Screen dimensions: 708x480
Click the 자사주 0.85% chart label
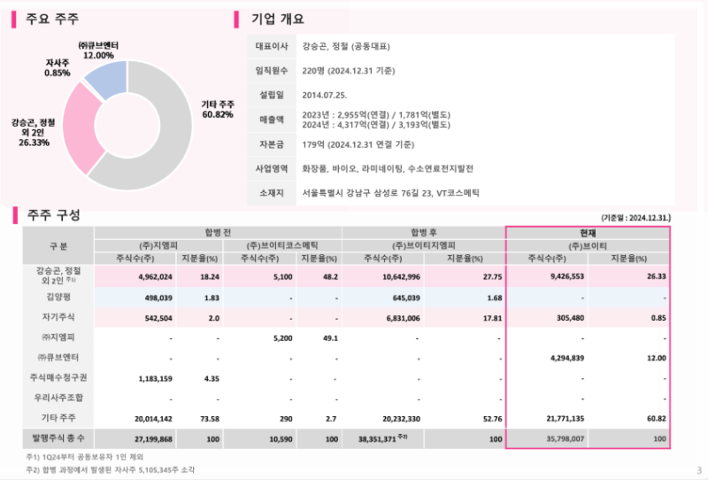coord(58,67)
